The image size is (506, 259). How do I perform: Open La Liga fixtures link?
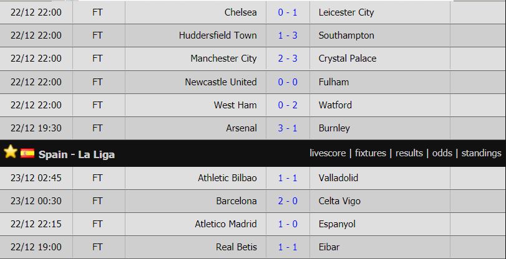pos(371,153)
